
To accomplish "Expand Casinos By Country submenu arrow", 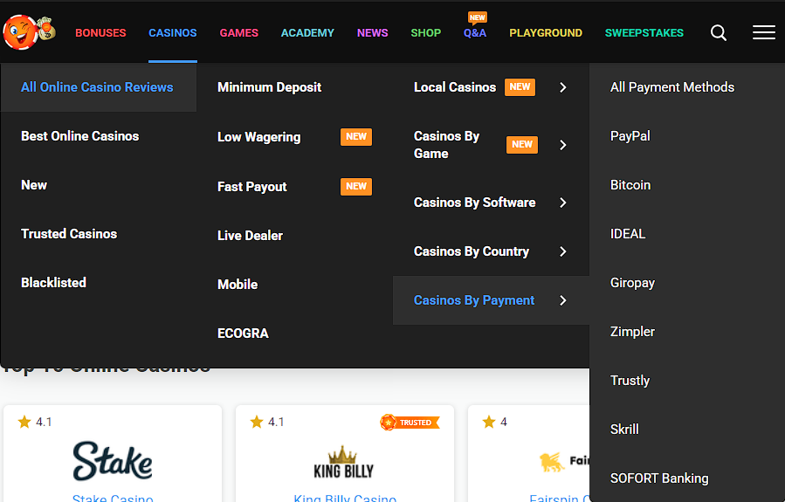I will click(x=563, y=251).
